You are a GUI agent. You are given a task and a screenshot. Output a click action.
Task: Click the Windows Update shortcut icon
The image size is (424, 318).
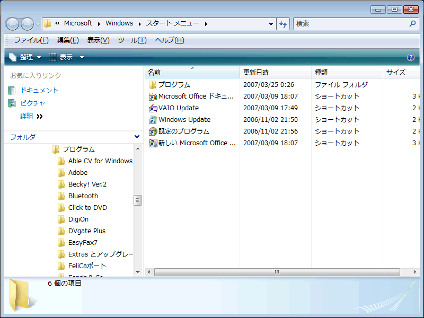tap(153, 120)
